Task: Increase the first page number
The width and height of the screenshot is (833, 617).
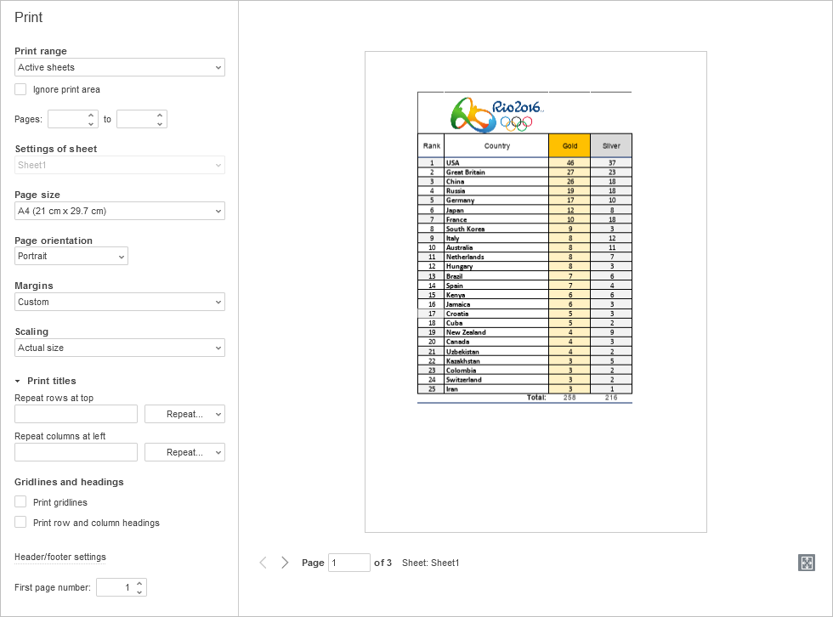Action: tap(140, 583)
